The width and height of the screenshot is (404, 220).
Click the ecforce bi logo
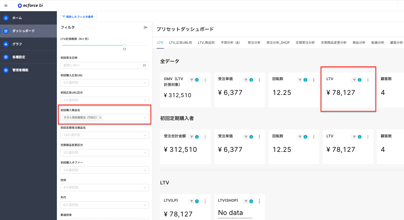point(30,6)
